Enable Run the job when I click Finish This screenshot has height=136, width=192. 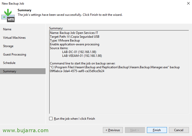pos(51,119)
